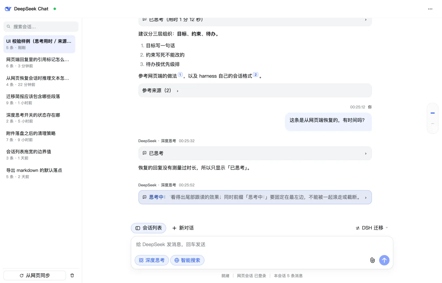This screenshot has width=442, height=283.
Task: Click citation marker 2
Action: [x=256, y=75]
